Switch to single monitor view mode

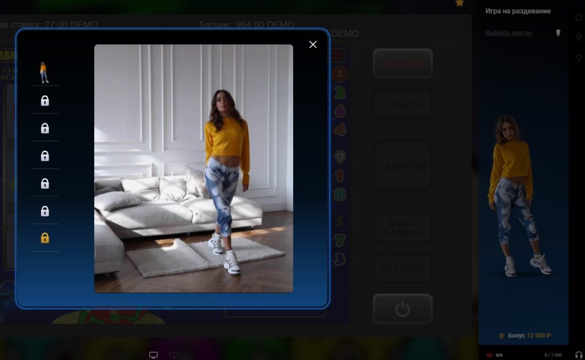[x=153, y=355]
